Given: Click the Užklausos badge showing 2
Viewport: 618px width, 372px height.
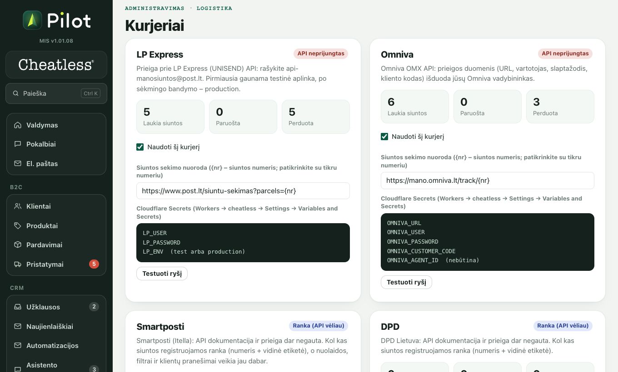Looking at the screenshot, I should [94, 307].
